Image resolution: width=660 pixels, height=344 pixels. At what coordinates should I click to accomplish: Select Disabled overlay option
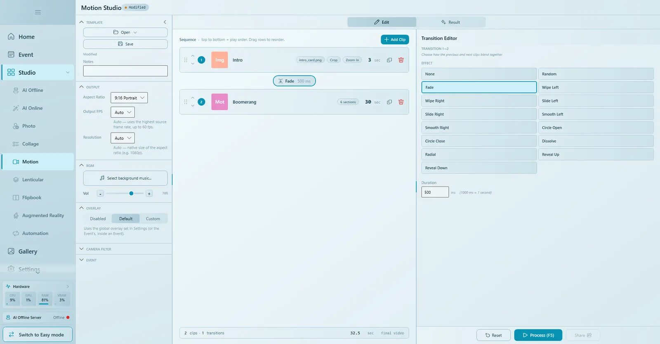[98, 219]
